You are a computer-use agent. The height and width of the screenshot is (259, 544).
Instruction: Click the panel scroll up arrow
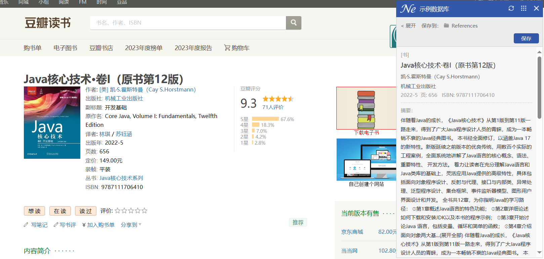[539, 52]
